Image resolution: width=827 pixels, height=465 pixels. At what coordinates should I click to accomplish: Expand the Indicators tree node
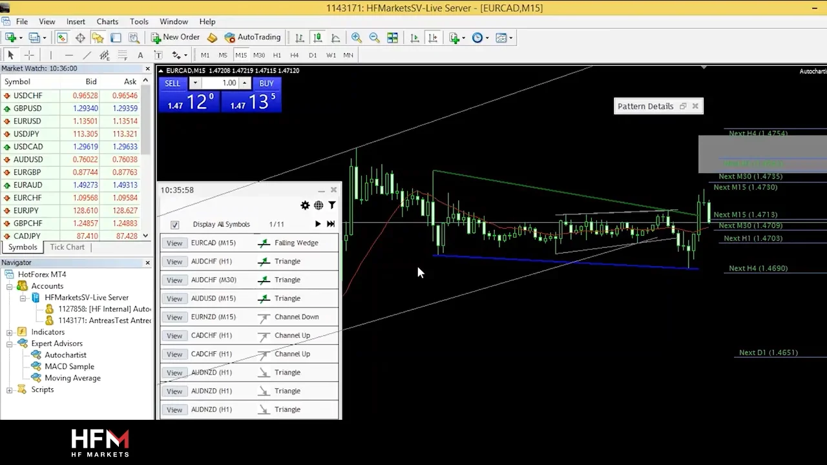[x=10, y=332]
